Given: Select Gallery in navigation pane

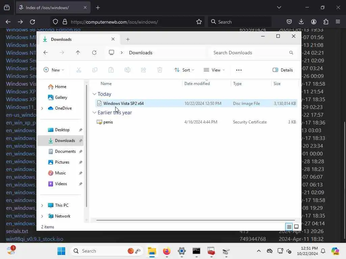Looking at the screenshot, I should tap(57, 97).
